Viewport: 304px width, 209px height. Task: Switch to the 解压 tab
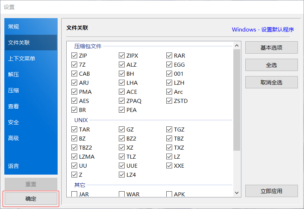31,74
